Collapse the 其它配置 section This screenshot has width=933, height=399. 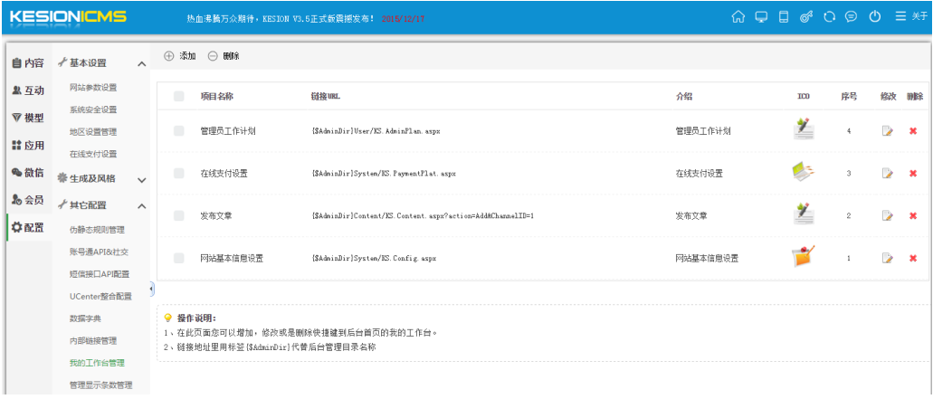141,206
